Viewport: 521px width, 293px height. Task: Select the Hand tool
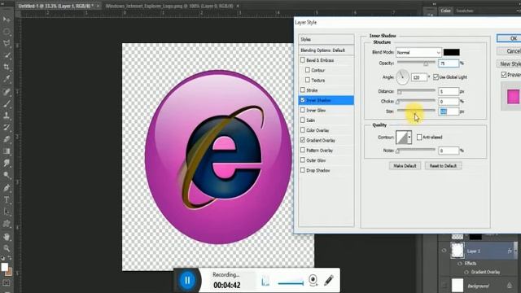click(x=7, y=237)
